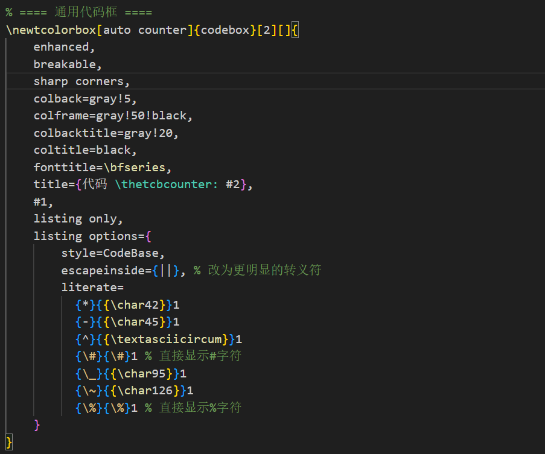Click 'fonttitle=\bfseries,' line
The image size is (545, 454).
[103, 168]
